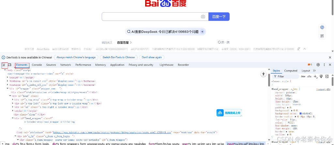Expand the script node in DOM tree
The image size is (334, 145).
pos(8,77)
